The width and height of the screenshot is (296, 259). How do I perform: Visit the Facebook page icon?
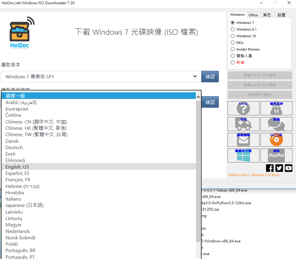(x=270, y=168)
